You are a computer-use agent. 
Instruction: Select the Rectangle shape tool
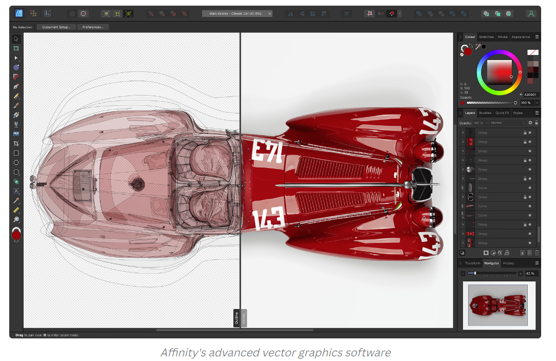point(16,153)
